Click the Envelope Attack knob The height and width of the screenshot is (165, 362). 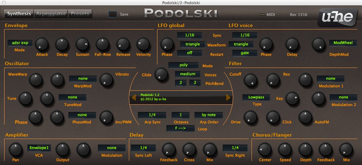(42, 44)
